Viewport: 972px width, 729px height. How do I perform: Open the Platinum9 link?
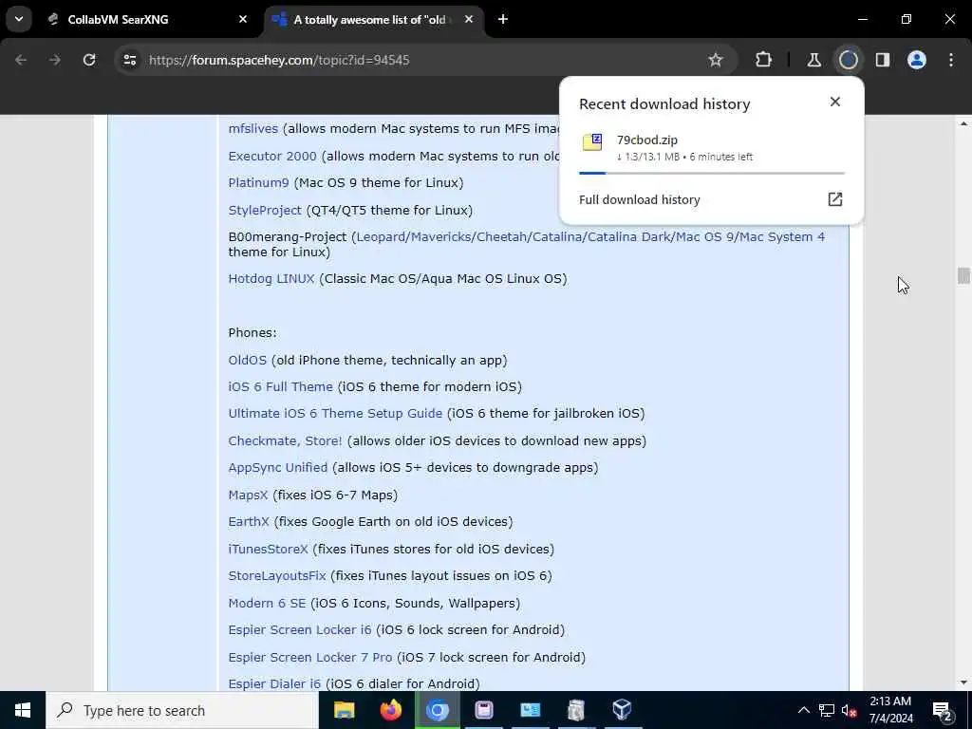click(258, 183)
